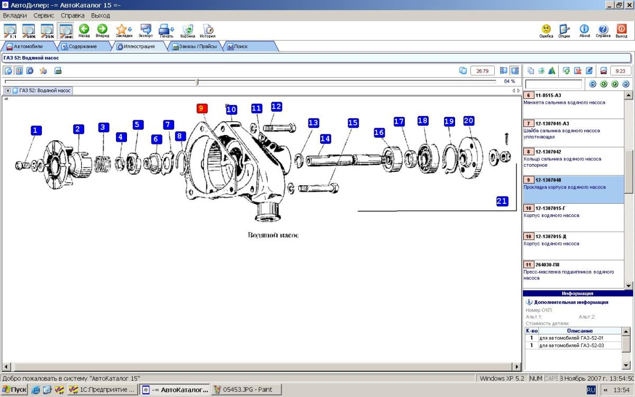Toggle the 1:1 actual size zoom mode
The height and width of the screenshot is (397, 635).
point(10,30)
